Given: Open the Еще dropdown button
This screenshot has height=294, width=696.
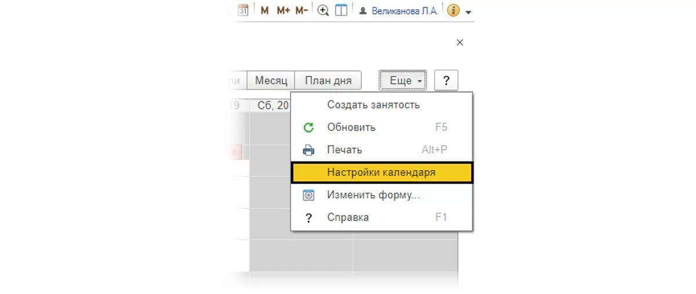Looking at the screenshot, I should point(403,81).
